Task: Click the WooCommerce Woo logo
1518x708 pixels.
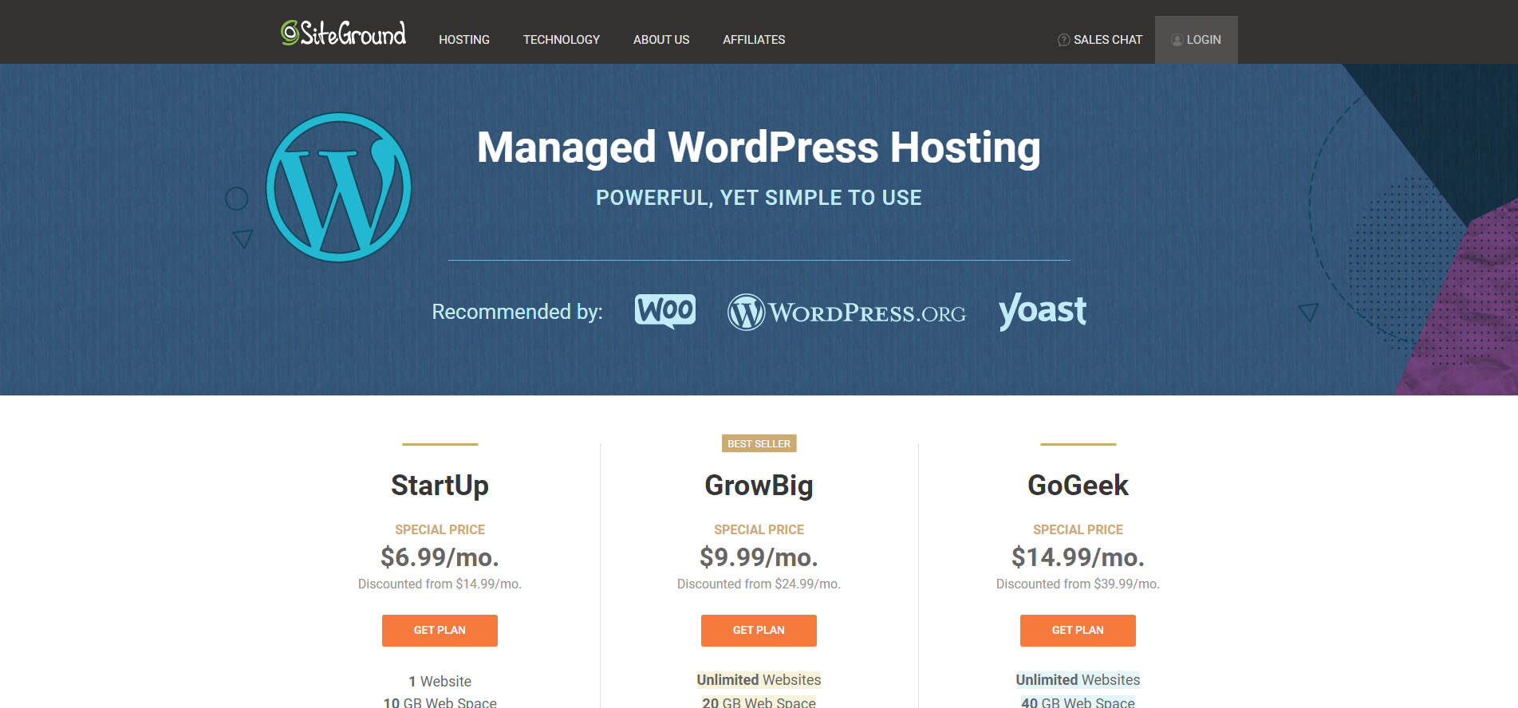Action: coord(664,310)
